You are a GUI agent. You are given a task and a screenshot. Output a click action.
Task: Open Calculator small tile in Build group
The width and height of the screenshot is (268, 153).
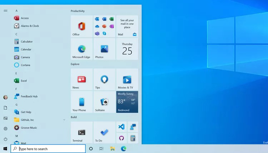coord(133,138)
